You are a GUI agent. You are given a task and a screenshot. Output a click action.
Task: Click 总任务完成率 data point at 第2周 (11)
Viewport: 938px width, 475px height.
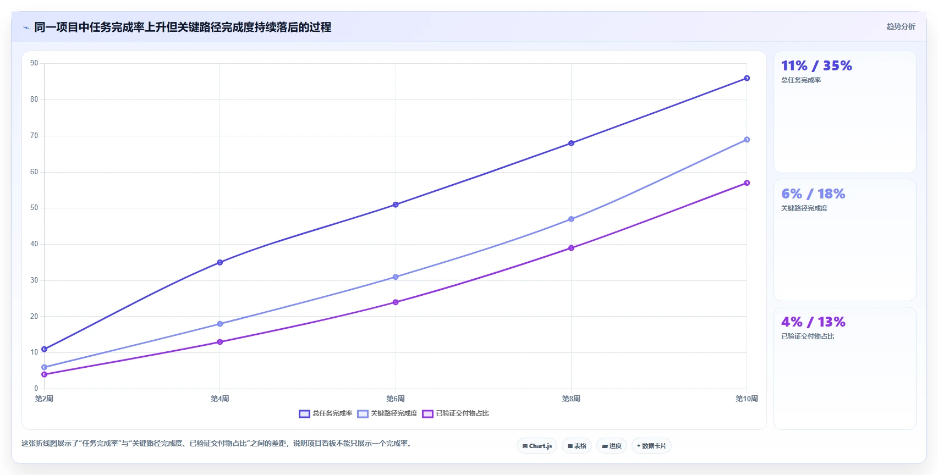pyautogui.click(x=45, y=349)
